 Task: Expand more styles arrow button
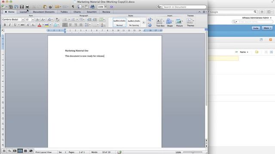144,22
